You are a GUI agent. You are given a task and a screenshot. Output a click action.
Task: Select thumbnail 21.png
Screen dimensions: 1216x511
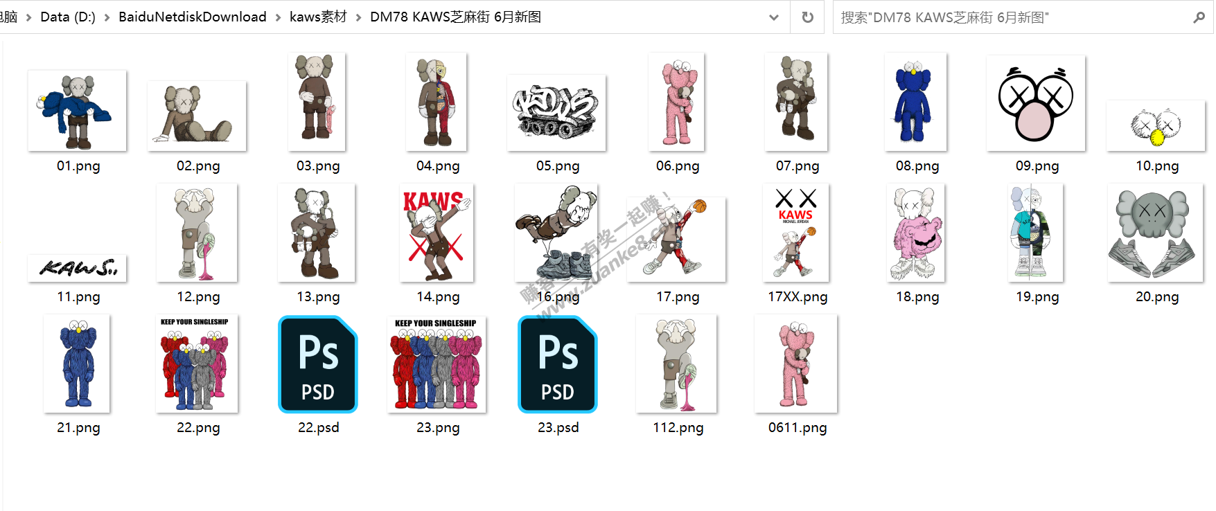[x=77, y=364]
